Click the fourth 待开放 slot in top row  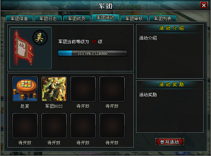pyautogui.click(x=112, y=89)
